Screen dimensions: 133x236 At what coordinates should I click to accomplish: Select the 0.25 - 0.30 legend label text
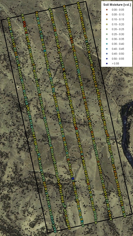coord(118,34)
